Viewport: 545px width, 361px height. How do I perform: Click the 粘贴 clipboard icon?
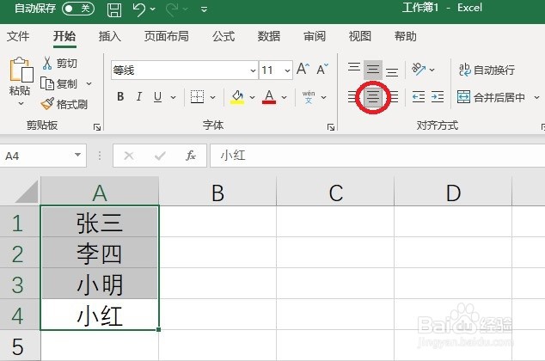21,70
